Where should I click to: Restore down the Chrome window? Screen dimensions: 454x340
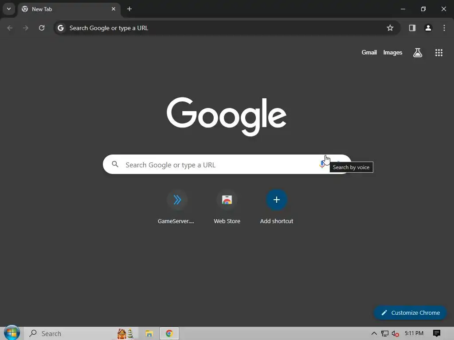tap(423, 9)
